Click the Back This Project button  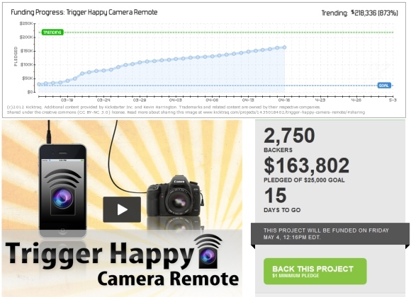click(x=315, y=272)
